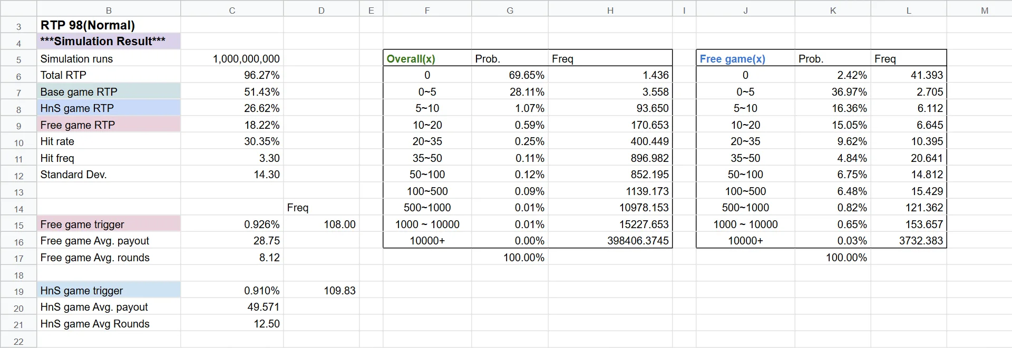Screen dimensions: 1012x348
Task: Click the 12.50 rounds value
Action: 232,324
